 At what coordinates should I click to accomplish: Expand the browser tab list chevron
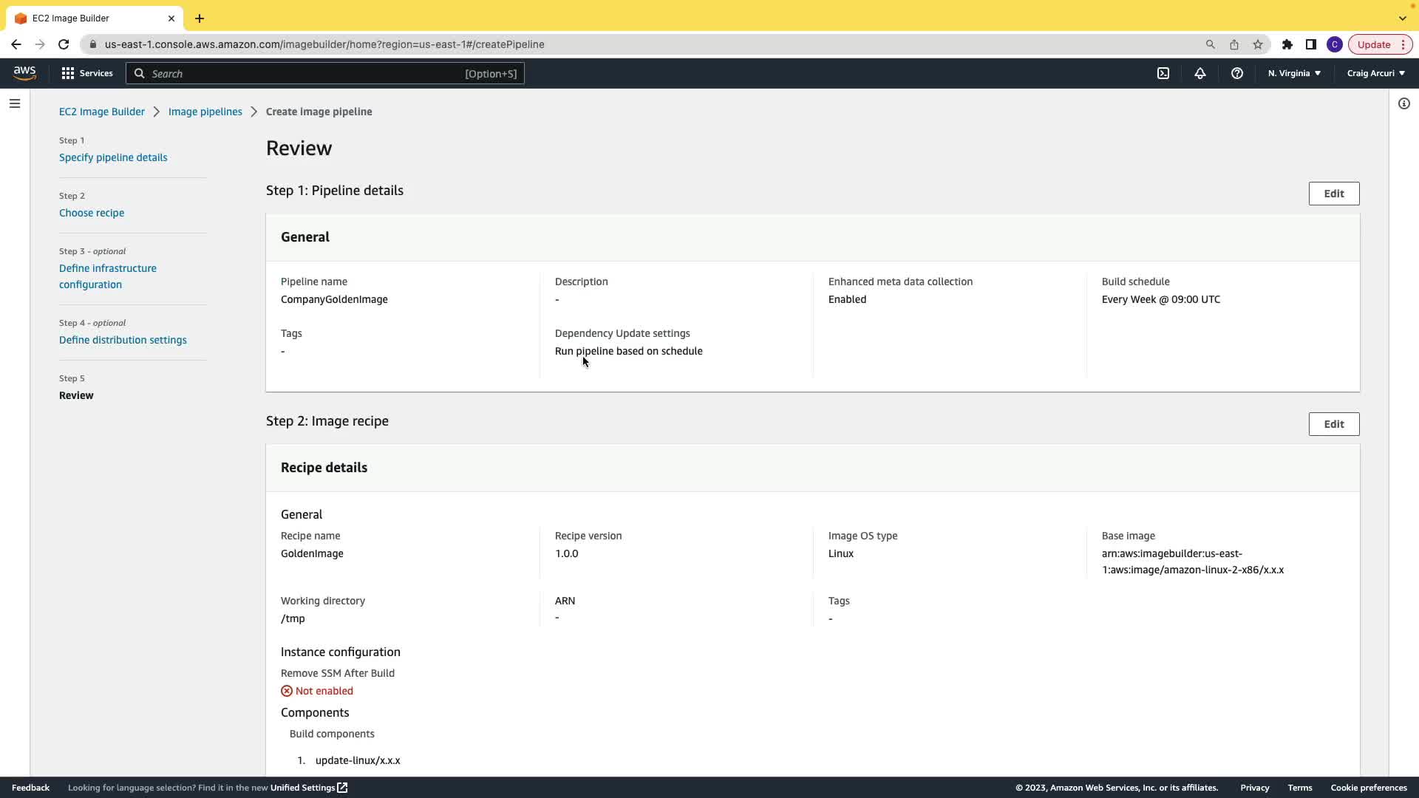(x=1403, y=18)
